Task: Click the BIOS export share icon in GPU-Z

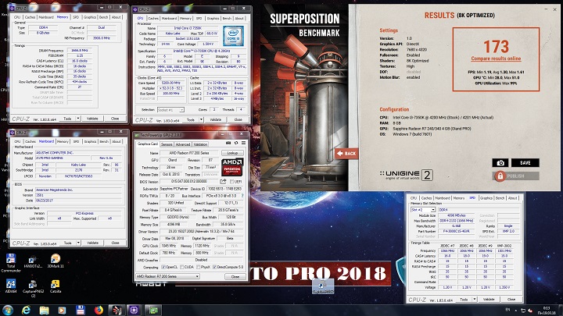Action: point(223,181)
